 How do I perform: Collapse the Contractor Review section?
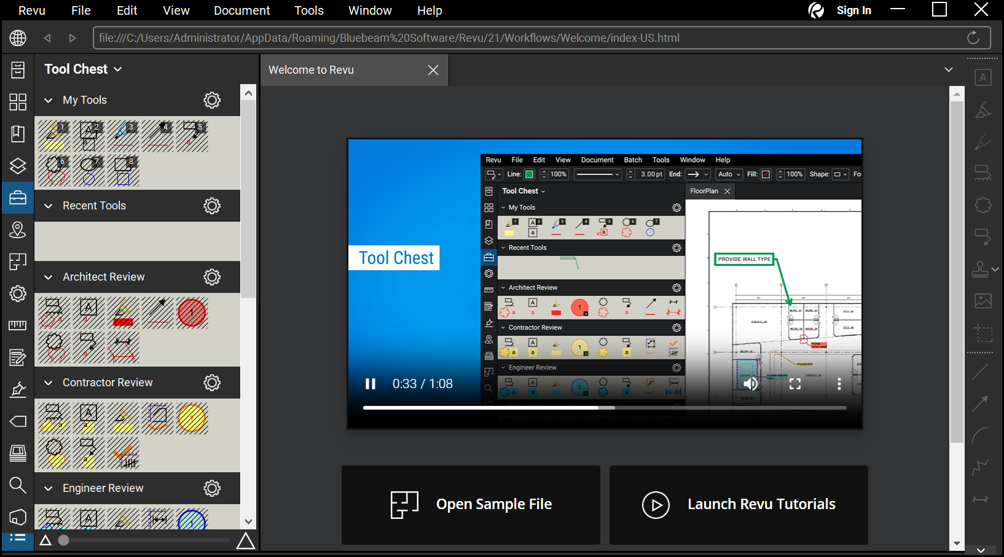click(x=49, y=383)
